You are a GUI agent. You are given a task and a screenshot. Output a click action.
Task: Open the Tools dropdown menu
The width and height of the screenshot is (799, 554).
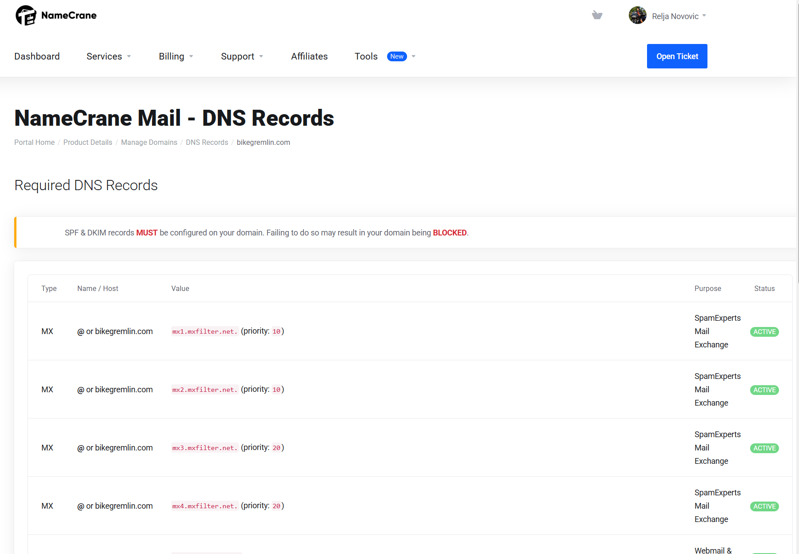click(385, 56)
